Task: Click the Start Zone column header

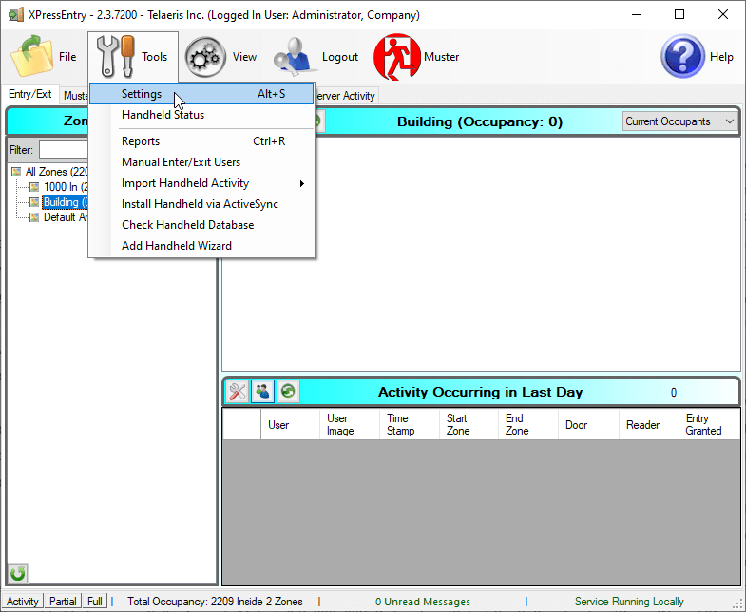Action: (x=469, y=425)
